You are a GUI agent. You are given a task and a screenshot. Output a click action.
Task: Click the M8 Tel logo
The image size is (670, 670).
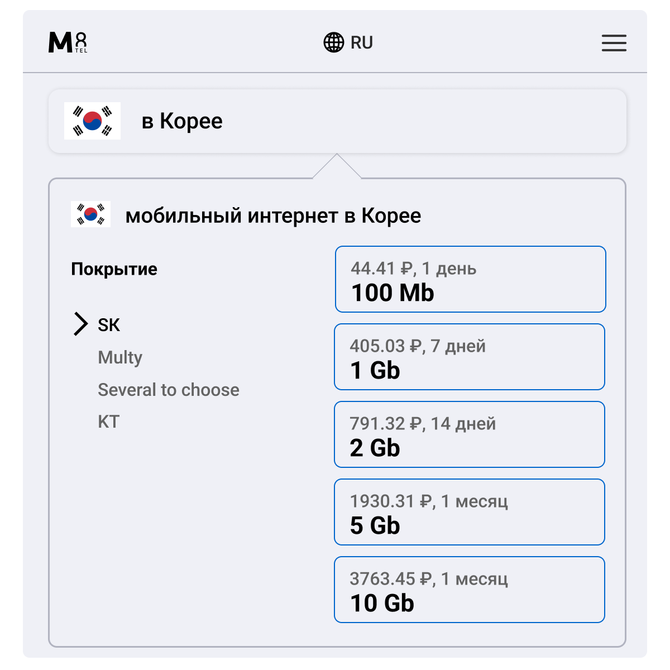68,42
